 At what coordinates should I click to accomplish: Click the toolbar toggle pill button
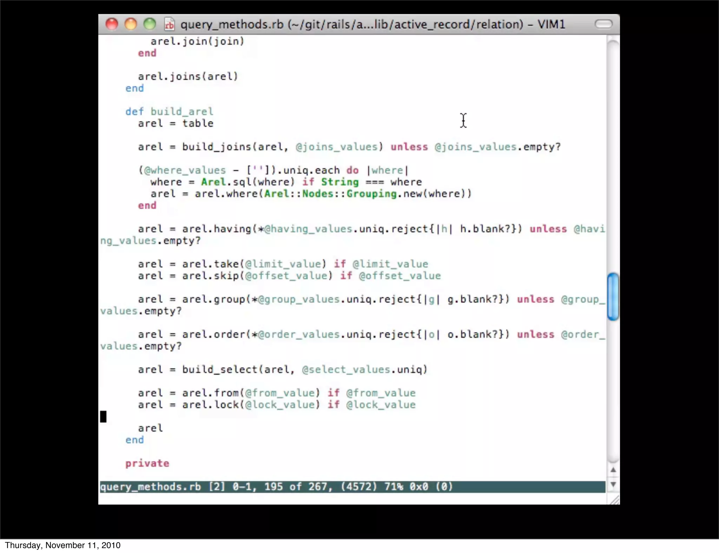pyautogui.click(x=603, y=24)
